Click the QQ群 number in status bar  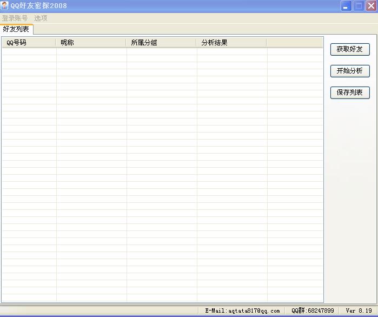click(x=313, y=311)
